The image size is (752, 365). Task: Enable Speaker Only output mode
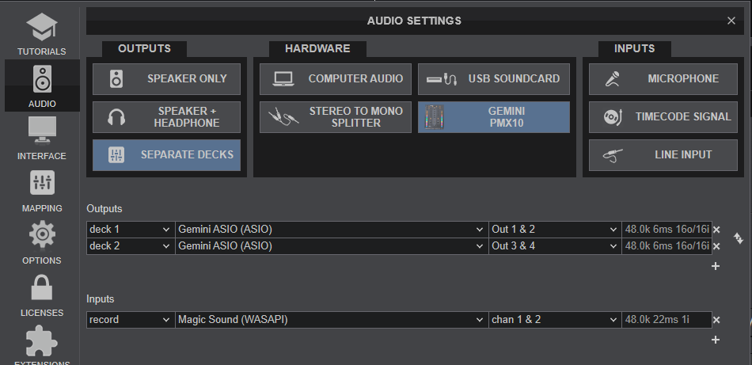tap(167, 79)
